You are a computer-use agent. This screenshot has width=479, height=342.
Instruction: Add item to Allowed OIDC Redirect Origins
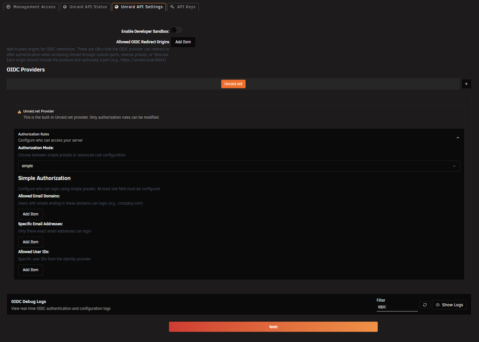tap(183, 42)
